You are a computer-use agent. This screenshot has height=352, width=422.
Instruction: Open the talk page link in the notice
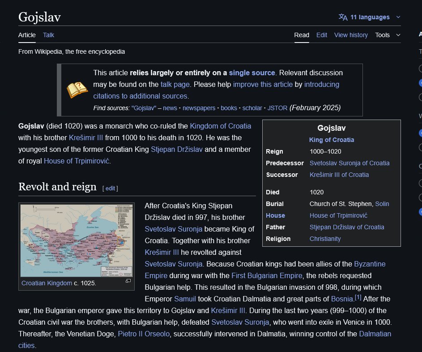click(175, 84)
